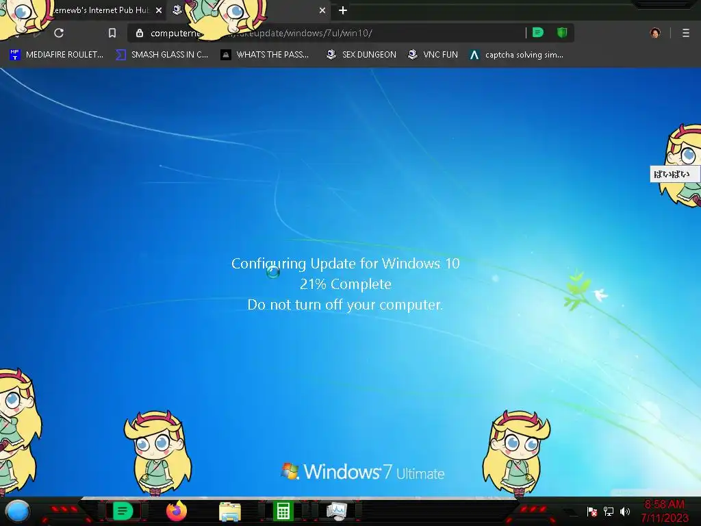
Task: Click the Action Center flag tray icon
Action: (x=592, y=511)
